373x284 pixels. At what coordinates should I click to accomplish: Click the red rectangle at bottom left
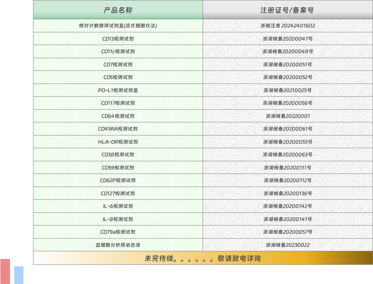click(5, 271)
